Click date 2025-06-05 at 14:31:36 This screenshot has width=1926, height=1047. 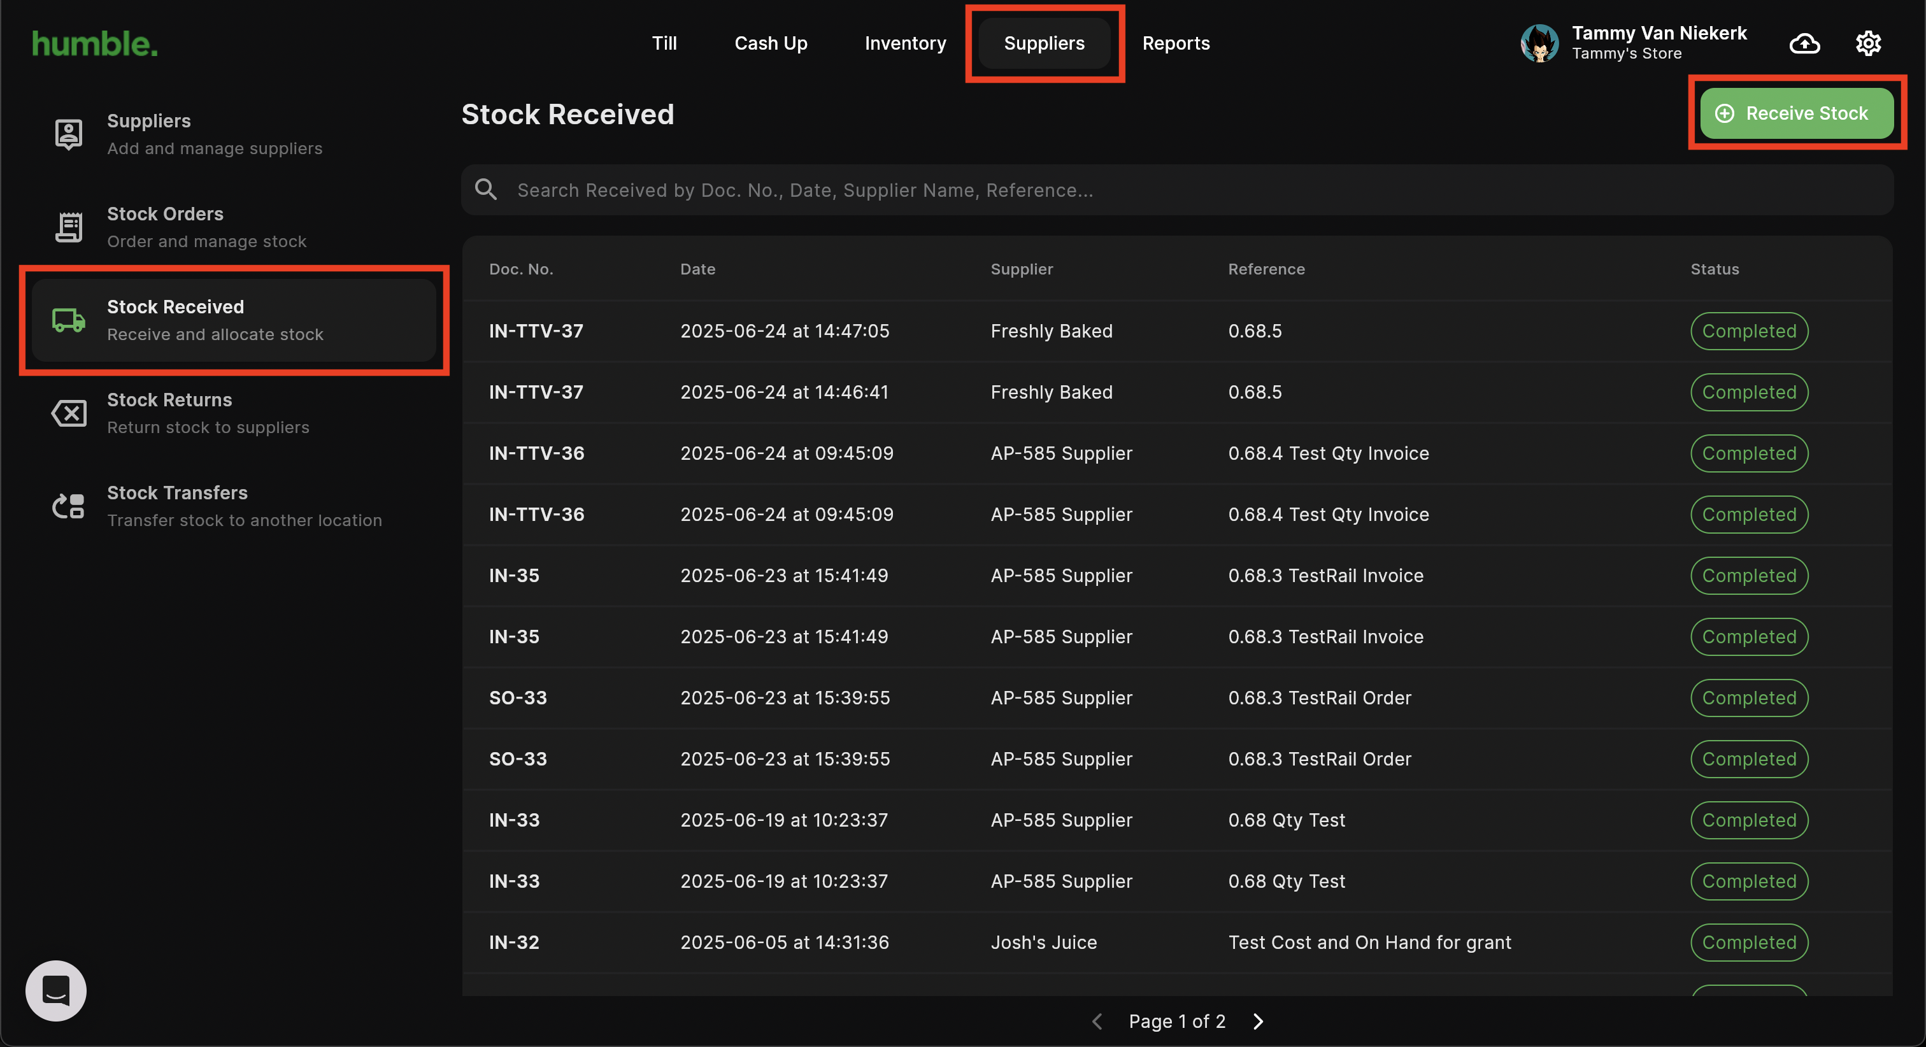point(784,943)
